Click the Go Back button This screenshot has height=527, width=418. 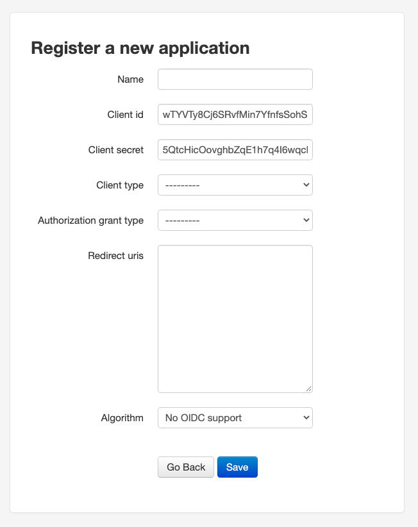pos(185,467)
